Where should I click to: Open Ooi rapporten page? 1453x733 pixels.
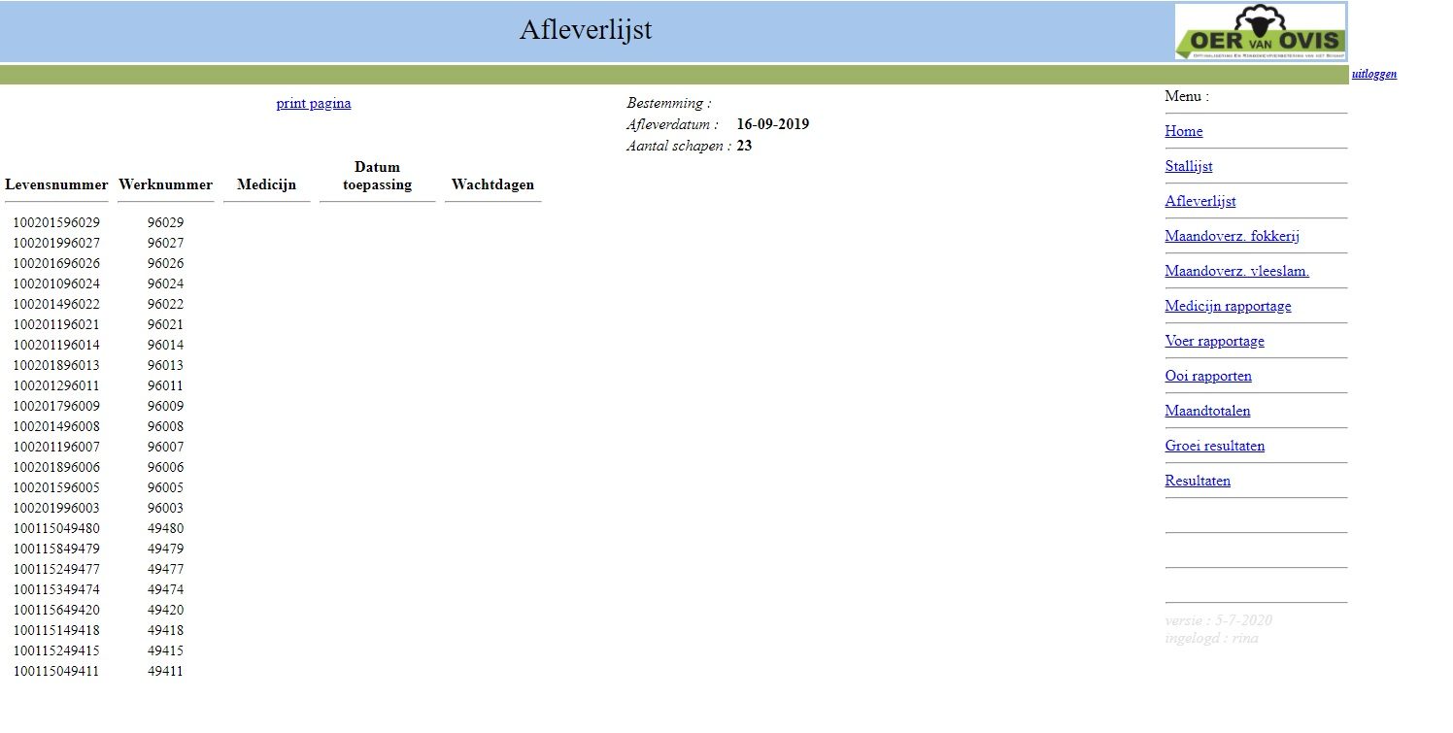coord(1207,376)
